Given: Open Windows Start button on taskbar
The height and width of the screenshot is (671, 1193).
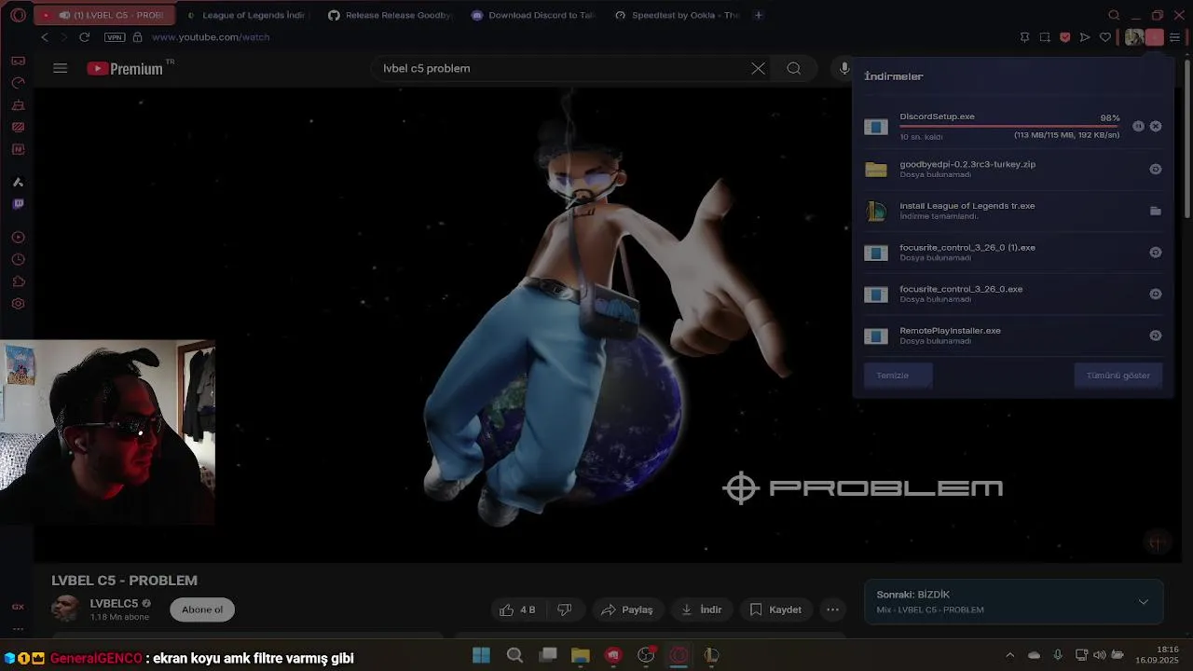Looking at the screenshot, I should pyautogui.click(x=481, y=655).
